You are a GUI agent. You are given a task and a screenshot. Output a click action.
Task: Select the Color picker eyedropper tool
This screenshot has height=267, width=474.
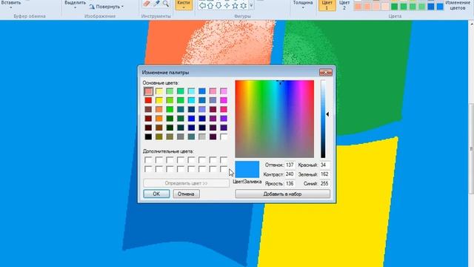(156, 4)
